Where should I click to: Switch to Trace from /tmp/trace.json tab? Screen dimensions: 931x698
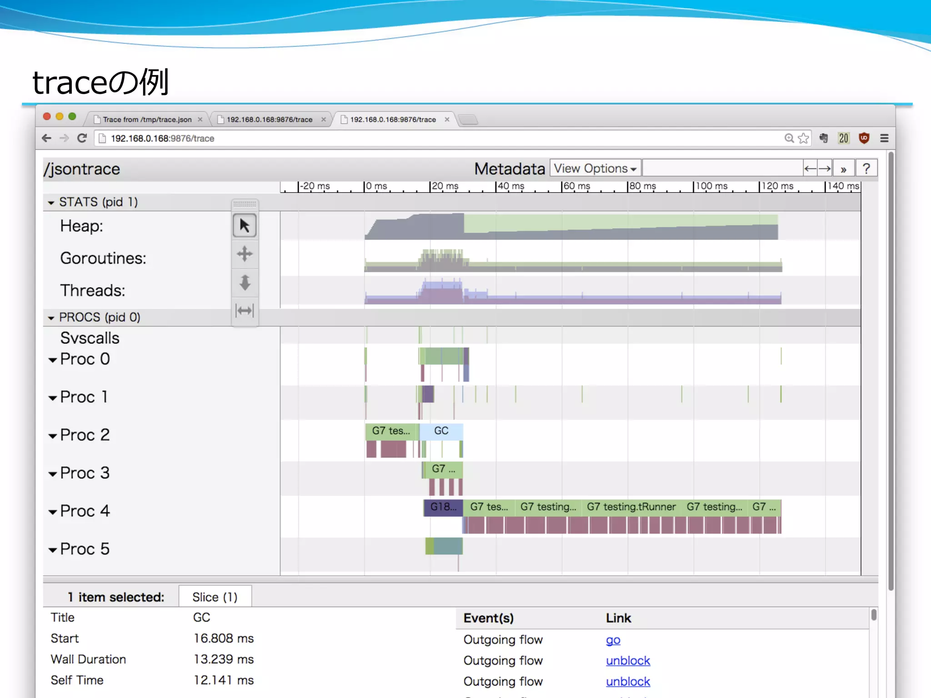(x=147, y=120)
